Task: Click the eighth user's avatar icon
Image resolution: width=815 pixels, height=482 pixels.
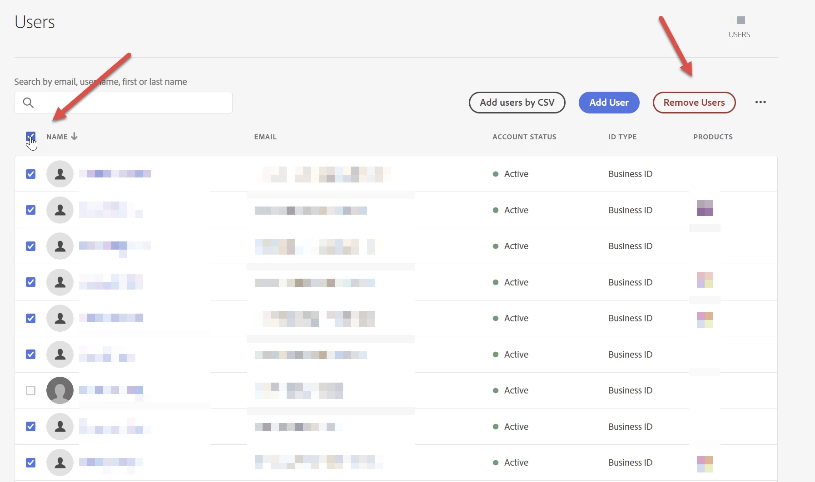Action: (x=60, y=426)
